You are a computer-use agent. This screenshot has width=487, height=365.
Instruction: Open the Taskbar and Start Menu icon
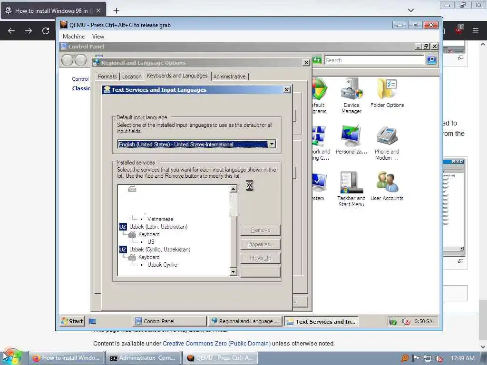tap(351, 189)
